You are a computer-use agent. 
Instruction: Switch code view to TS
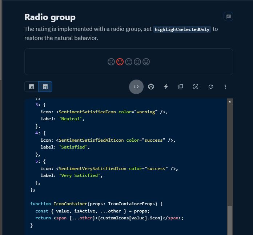coord(45,87)
